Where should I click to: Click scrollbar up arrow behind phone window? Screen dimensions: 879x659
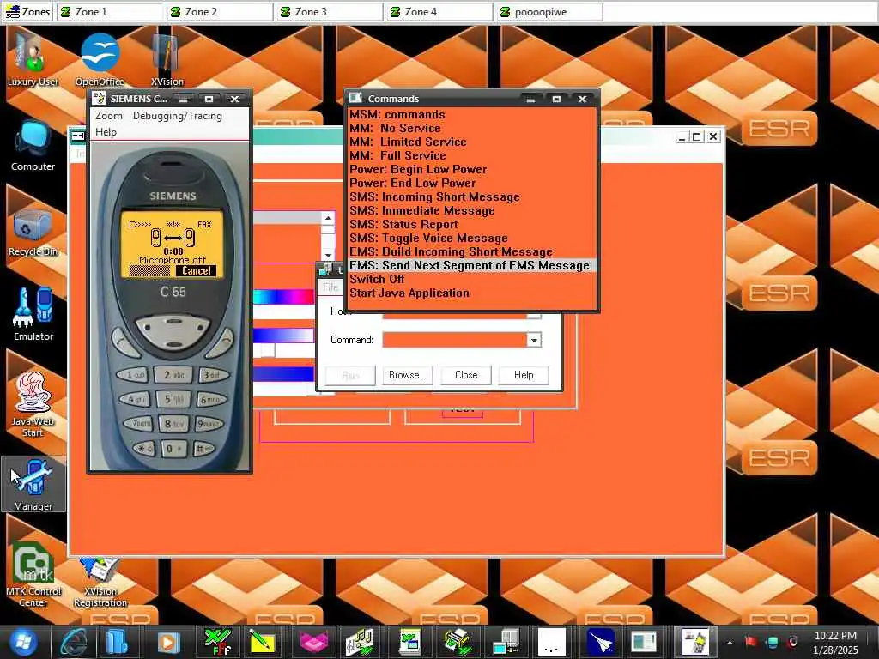(328, 218)
